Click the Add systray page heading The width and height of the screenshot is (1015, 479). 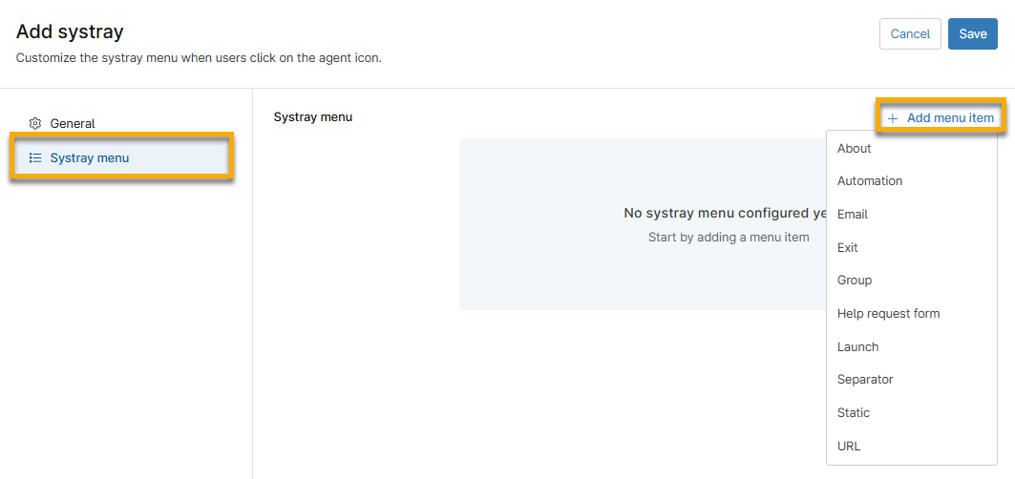click(70, 31)
